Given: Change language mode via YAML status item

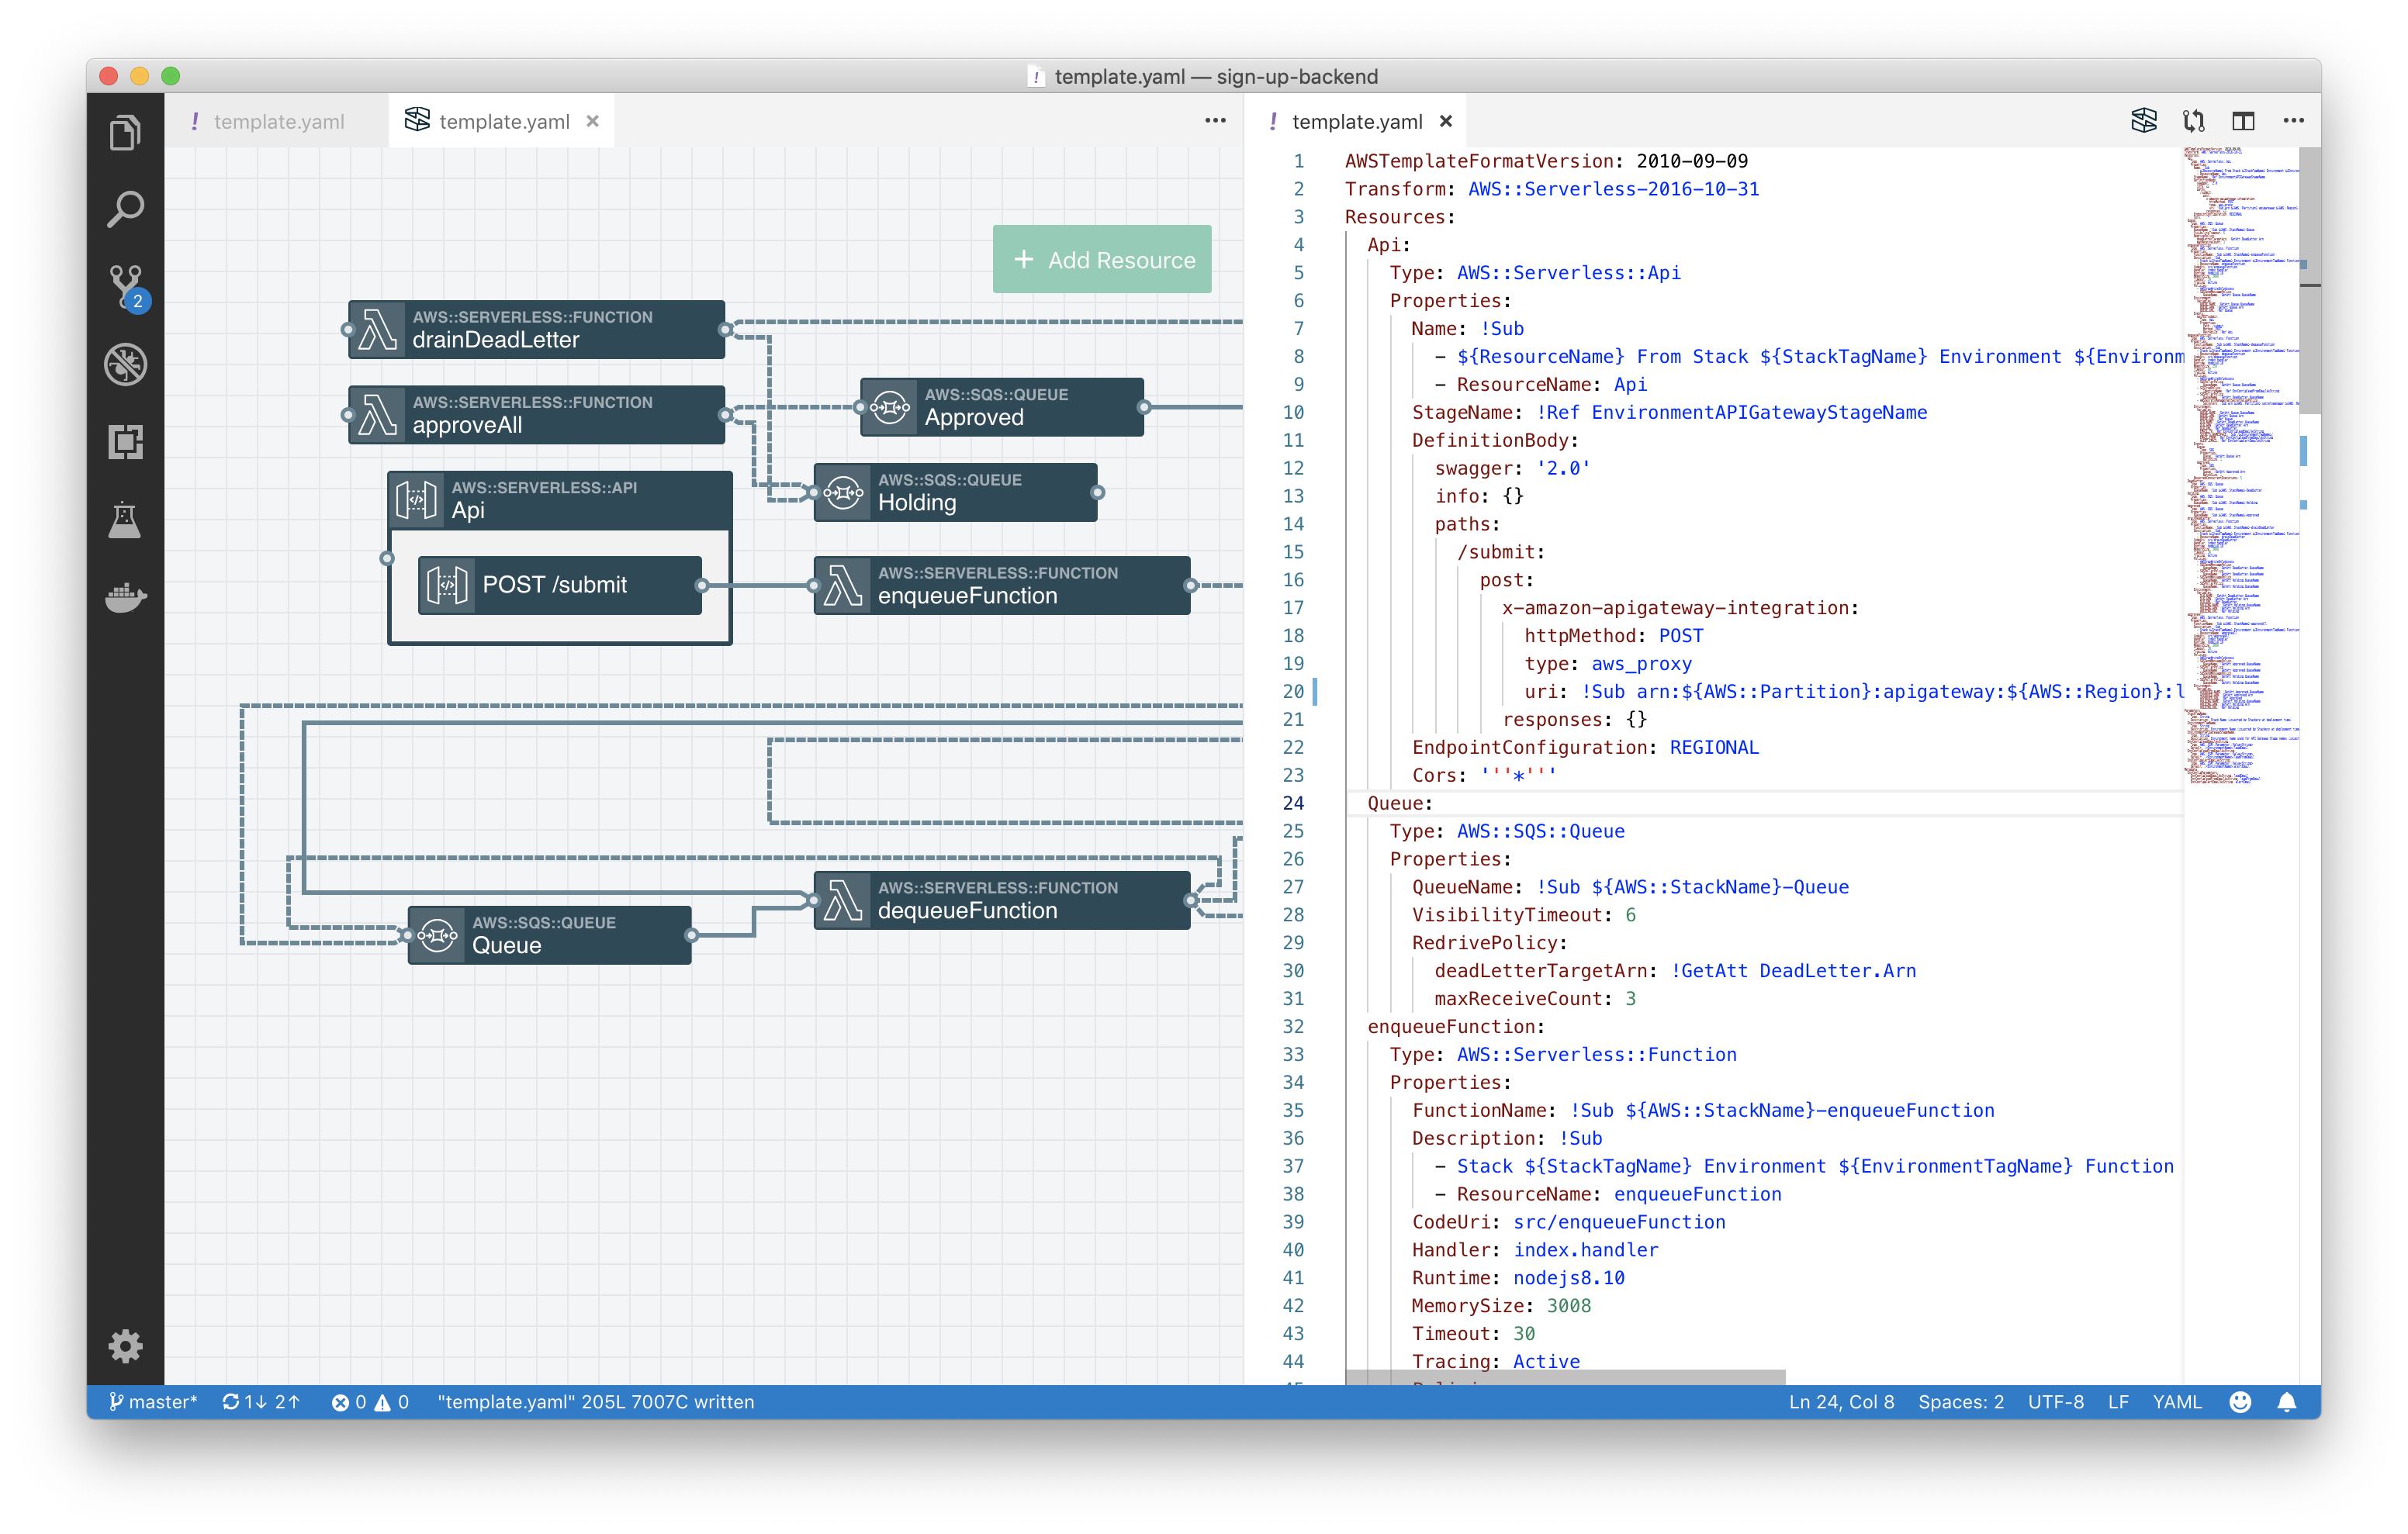Looking at the screenshot, I should (2177, 1402).
